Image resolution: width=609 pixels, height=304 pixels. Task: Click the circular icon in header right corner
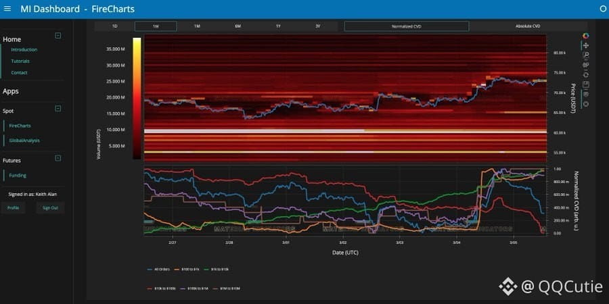pos(603,9)
